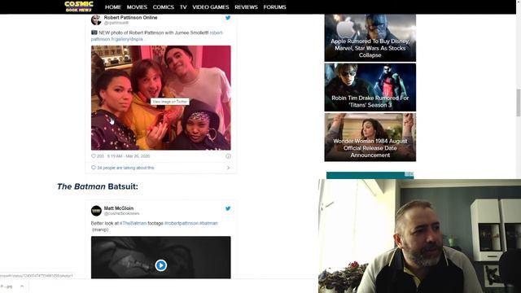Open 'Wonder Woman 1984 August' release article
Screen dimensions: 521x293
point(370,138)
